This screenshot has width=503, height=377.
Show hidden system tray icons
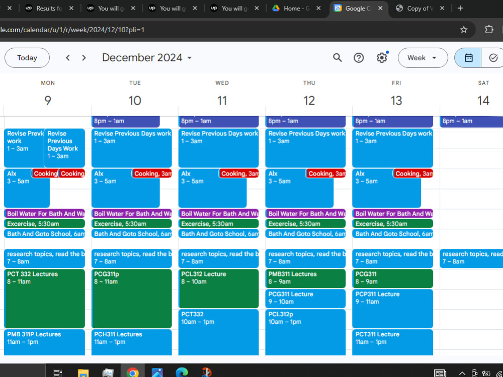tap(462, 373)
